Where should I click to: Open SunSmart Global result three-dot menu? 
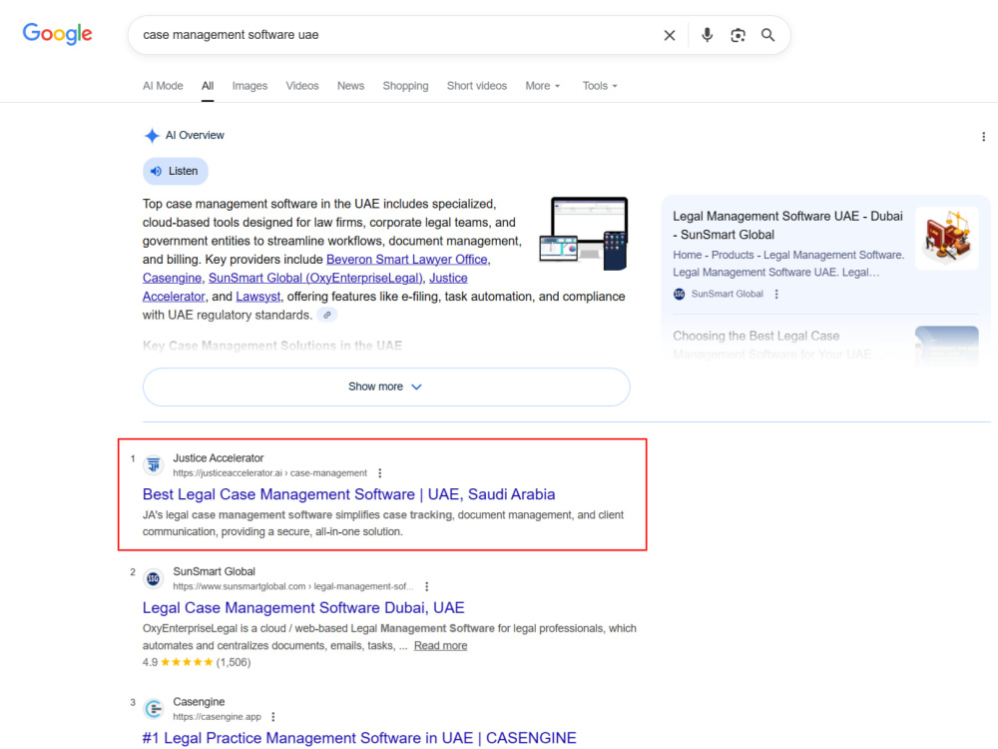pos(426,586)
